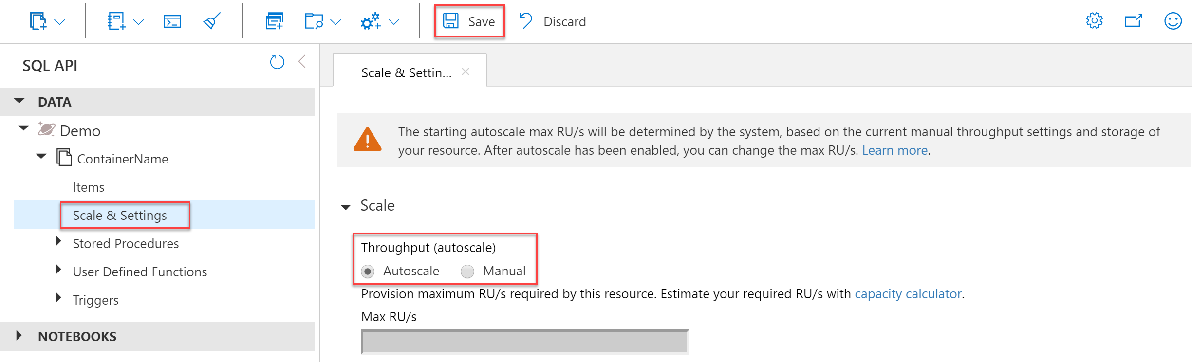Open the settings gear icon

[x=1094, y=21]
